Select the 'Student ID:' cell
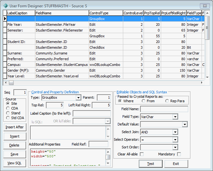213x171 pixels. coord(21,42)
